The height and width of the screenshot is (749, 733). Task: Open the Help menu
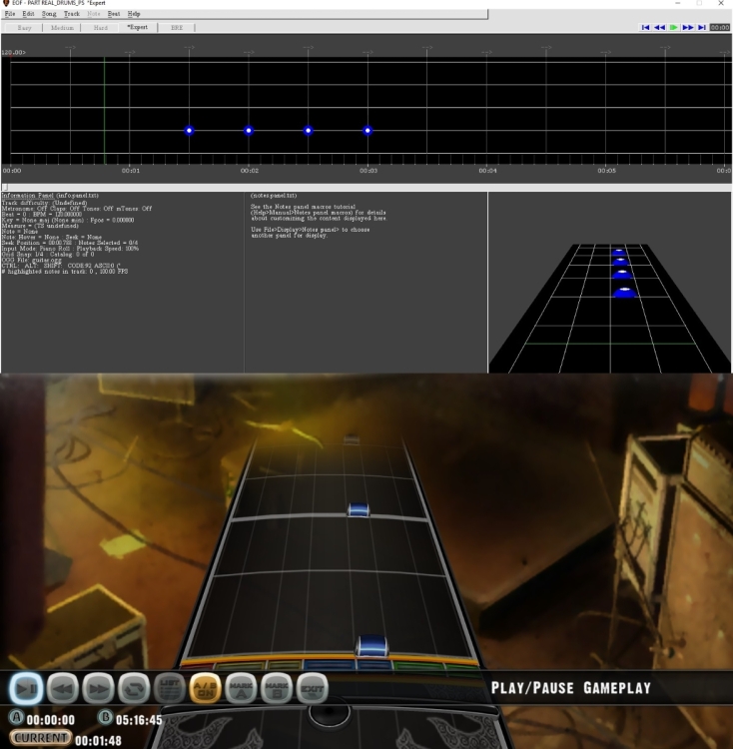(x=134, y=14)
